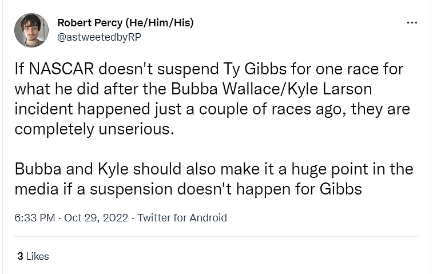Click the @astweetedbyRP handle
This screenshot has height=274, width=433.
99,37
